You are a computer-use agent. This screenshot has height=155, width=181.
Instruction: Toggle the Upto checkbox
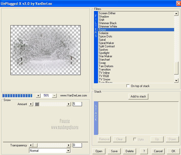click(135, 139)
